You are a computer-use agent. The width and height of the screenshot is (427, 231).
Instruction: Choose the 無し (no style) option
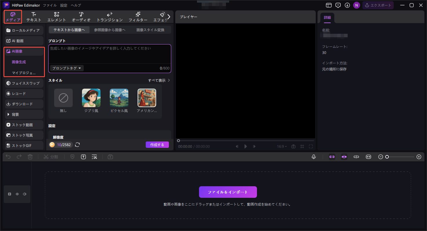pyautogui.click(x=63, y=98)
